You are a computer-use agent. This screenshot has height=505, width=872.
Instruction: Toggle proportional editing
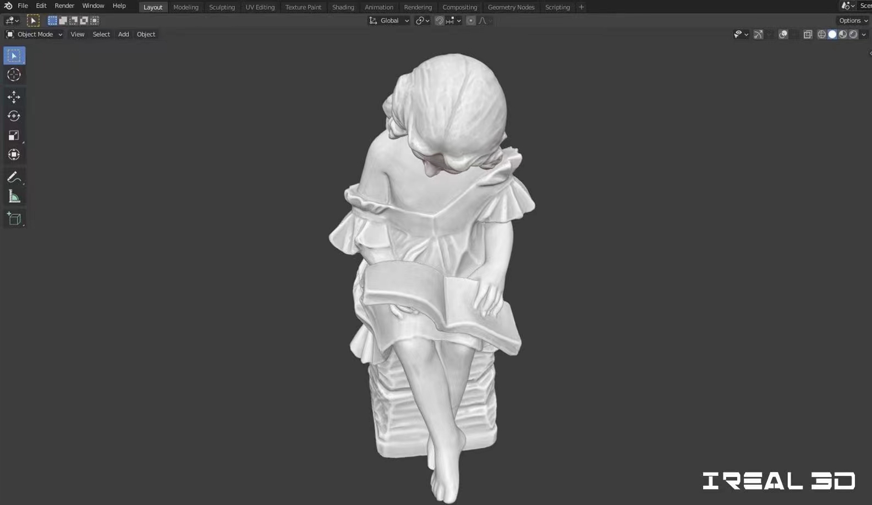coord(470,20)
